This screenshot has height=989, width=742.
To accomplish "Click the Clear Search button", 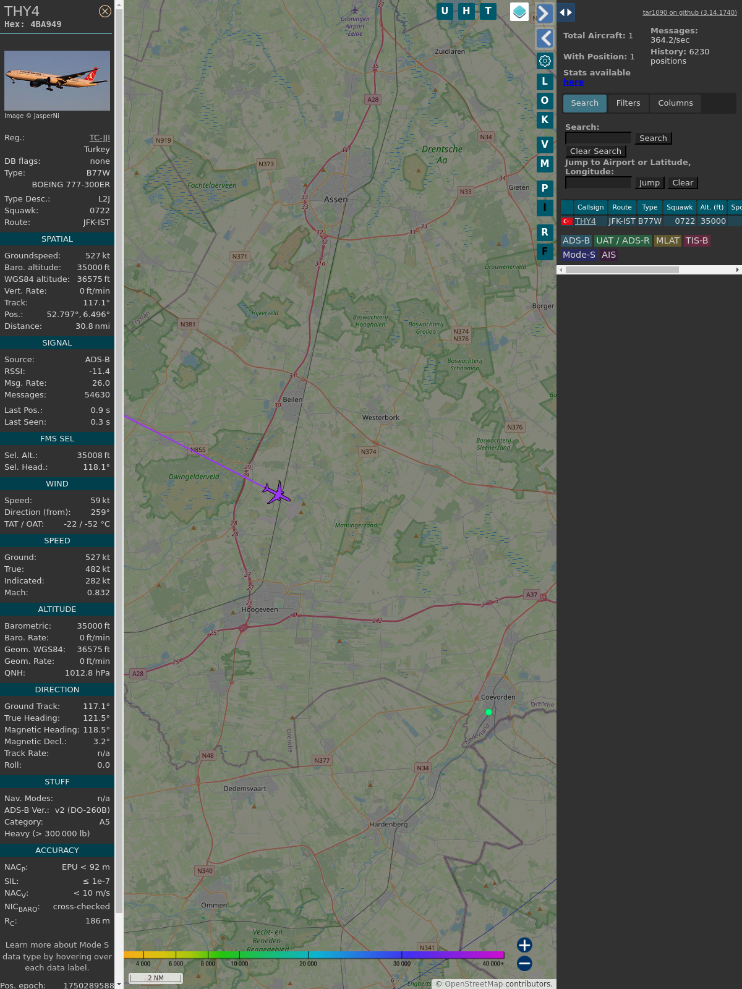I will [x=595, y=151].
